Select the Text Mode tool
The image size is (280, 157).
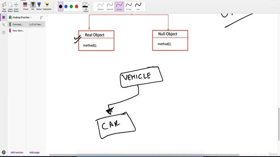4,7
